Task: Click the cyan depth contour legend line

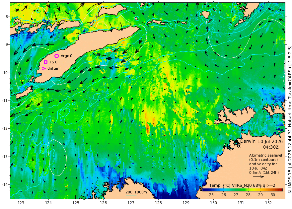Action: 131,195
